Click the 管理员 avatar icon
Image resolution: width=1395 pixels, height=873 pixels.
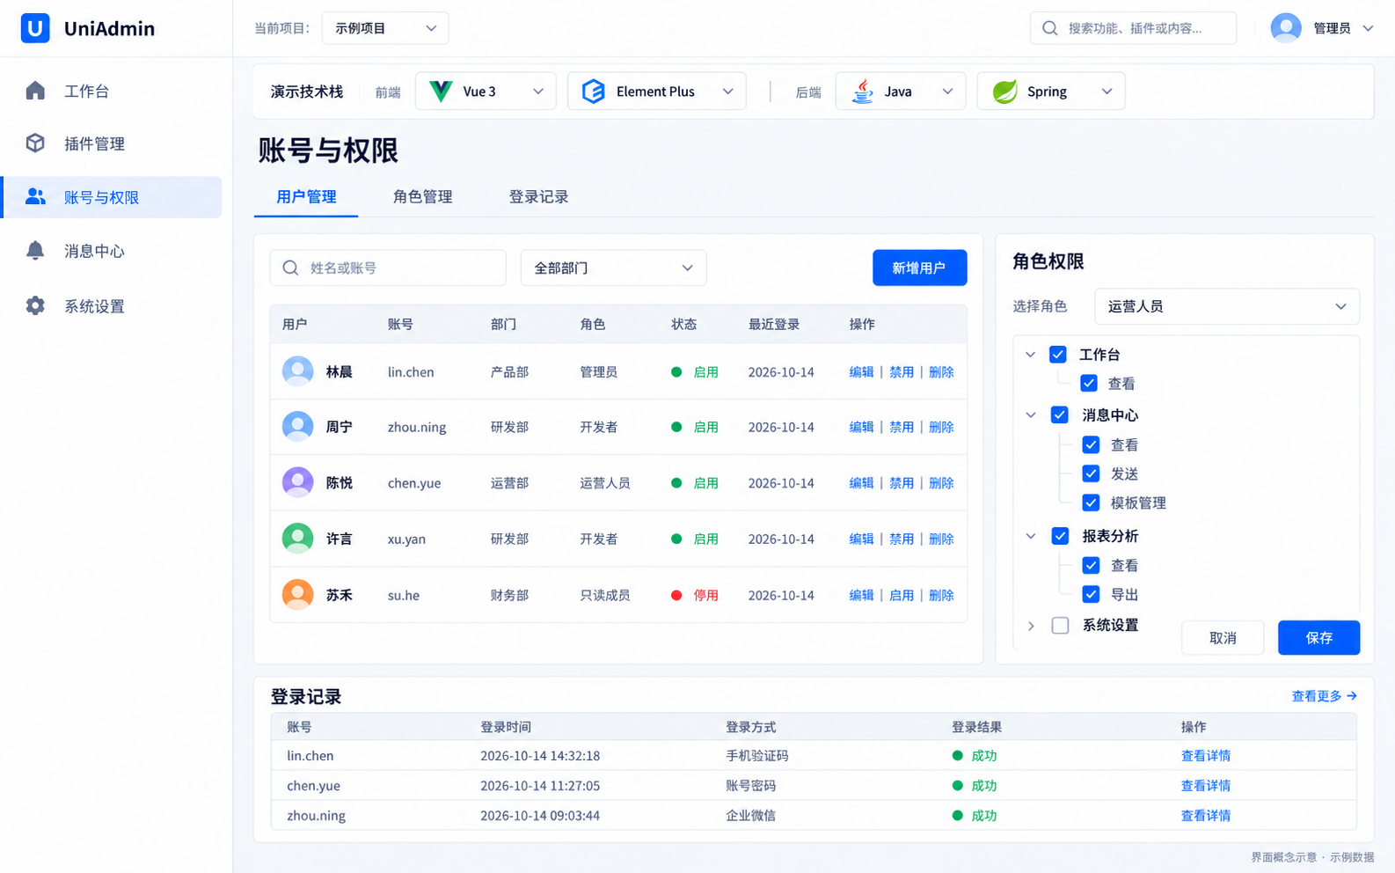coord(1286,28)
